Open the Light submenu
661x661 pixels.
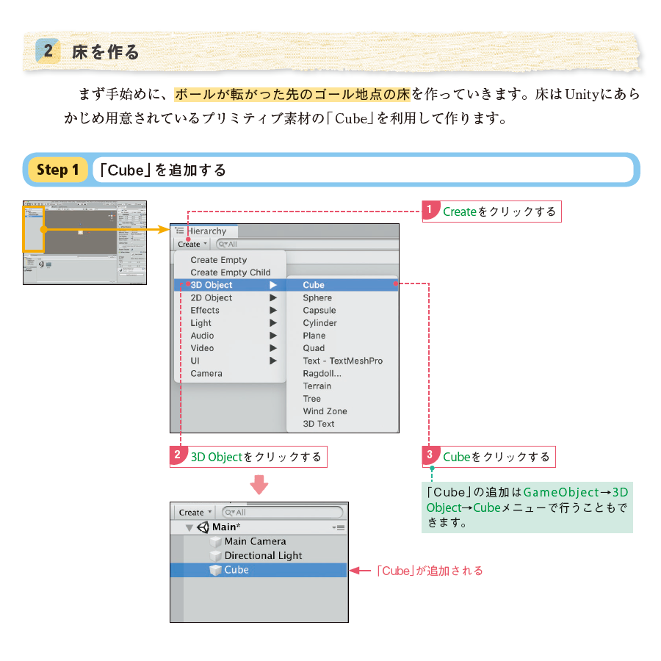click(230, 323)
